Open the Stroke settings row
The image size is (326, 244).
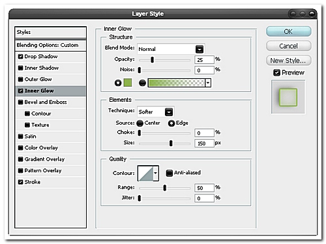pyautogui.click(x=50, y=182)
